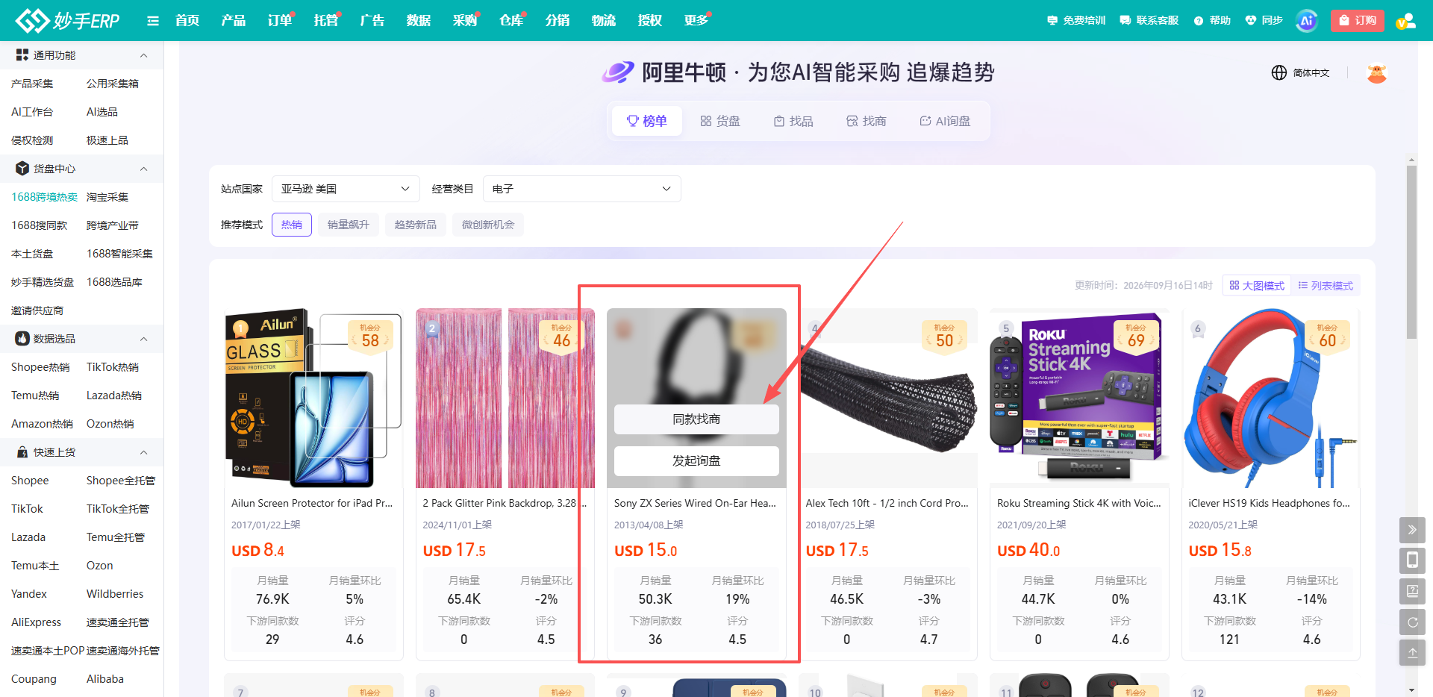Screen dimensions: 1433x697
Task: Switch to the 找商 tab
Action: coord(867,121)
